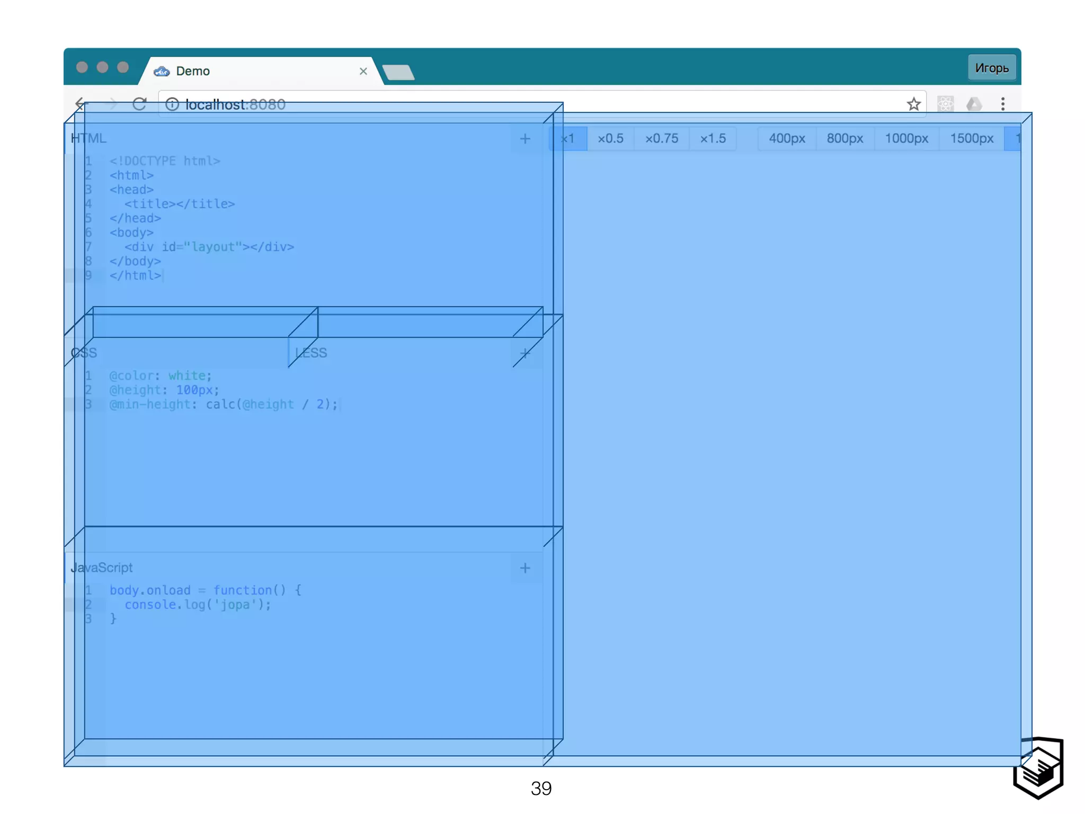Viewport: 1085px width, 814px height.
Task: Open the Игорь profile button
Action: [x=991, y=68]
